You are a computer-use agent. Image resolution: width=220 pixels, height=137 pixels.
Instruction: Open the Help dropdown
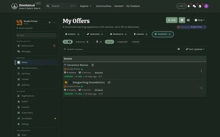pyautogui.click(x=200, y=20)
